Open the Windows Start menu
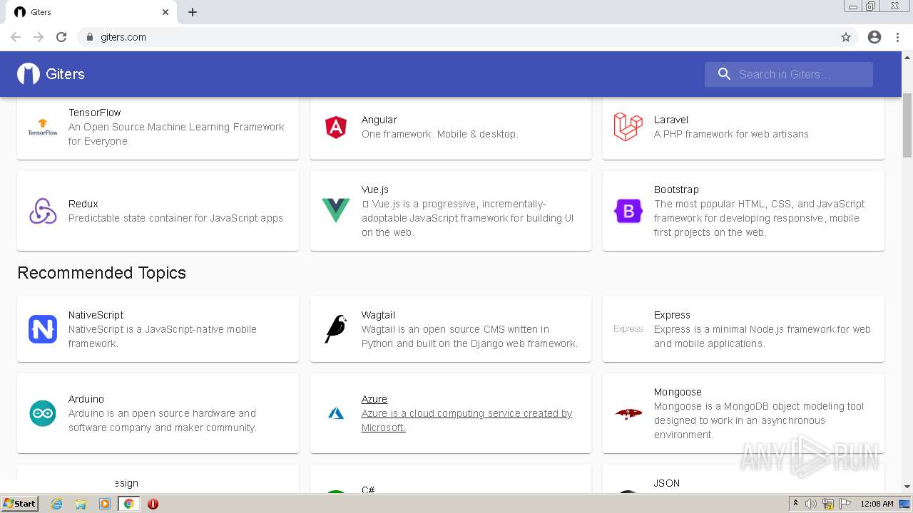913x513 pixels. (x=20, y=504)
